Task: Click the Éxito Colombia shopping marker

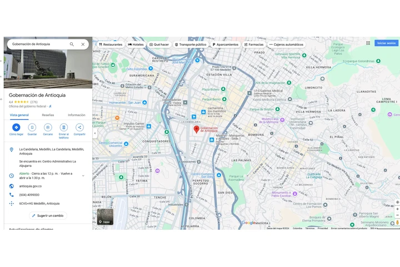Action: [x=151, y=68]
